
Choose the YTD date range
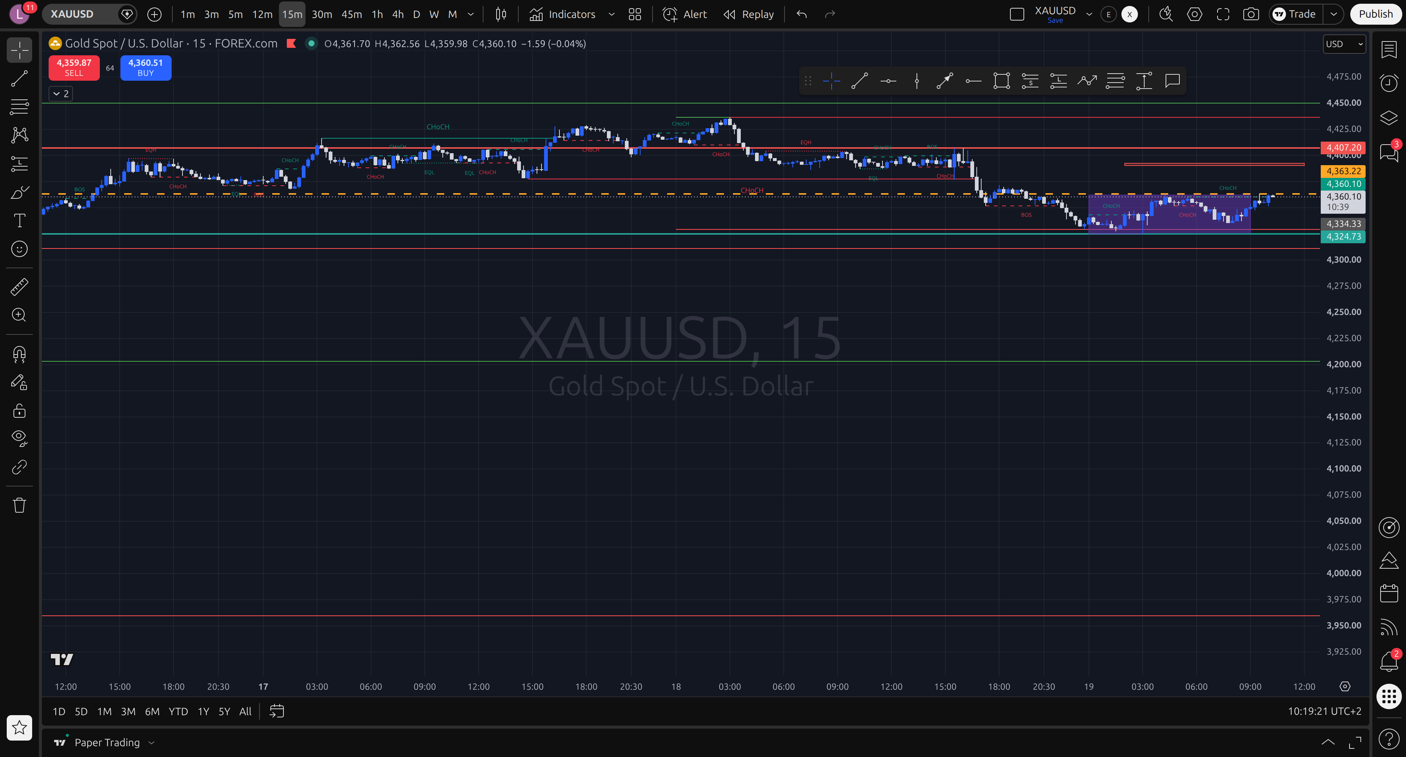coord(178,711)
